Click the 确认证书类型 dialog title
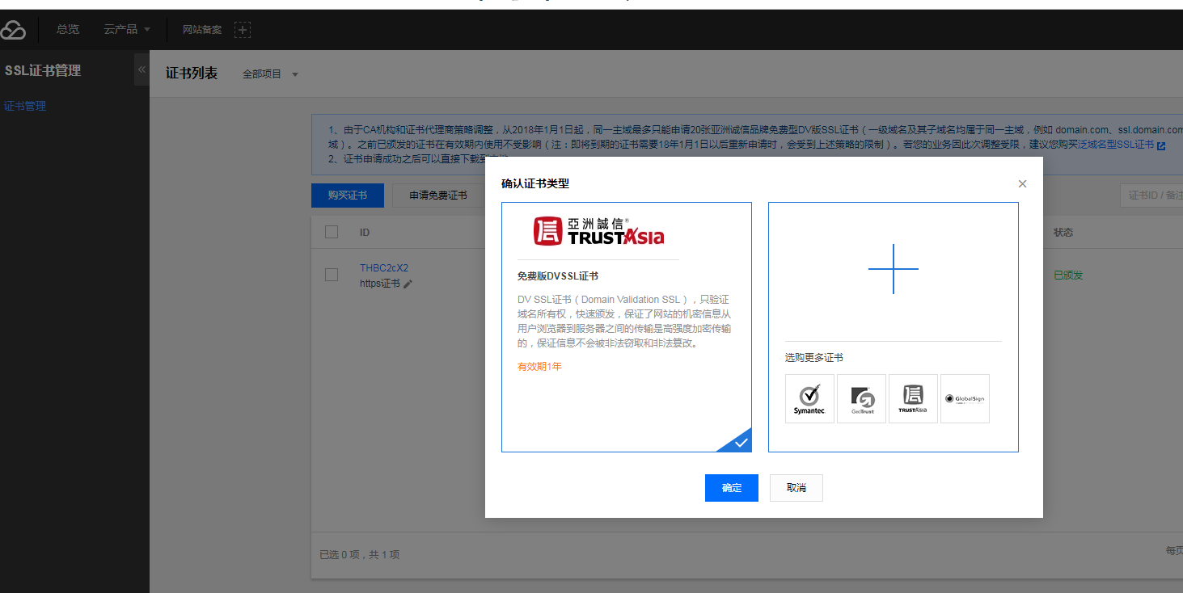 point(535,183)
